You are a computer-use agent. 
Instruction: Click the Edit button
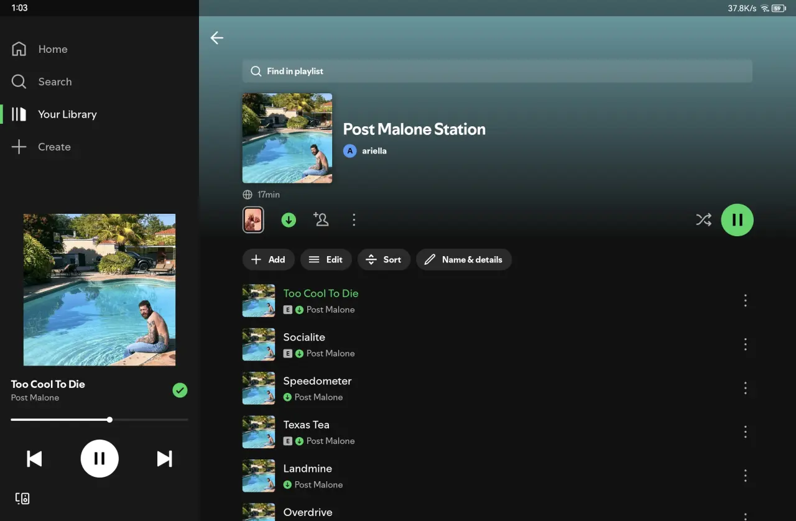coord(326,259)
